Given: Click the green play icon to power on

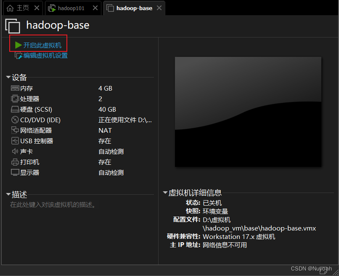Looking at the screenshot, I should (x=18, y=45).
